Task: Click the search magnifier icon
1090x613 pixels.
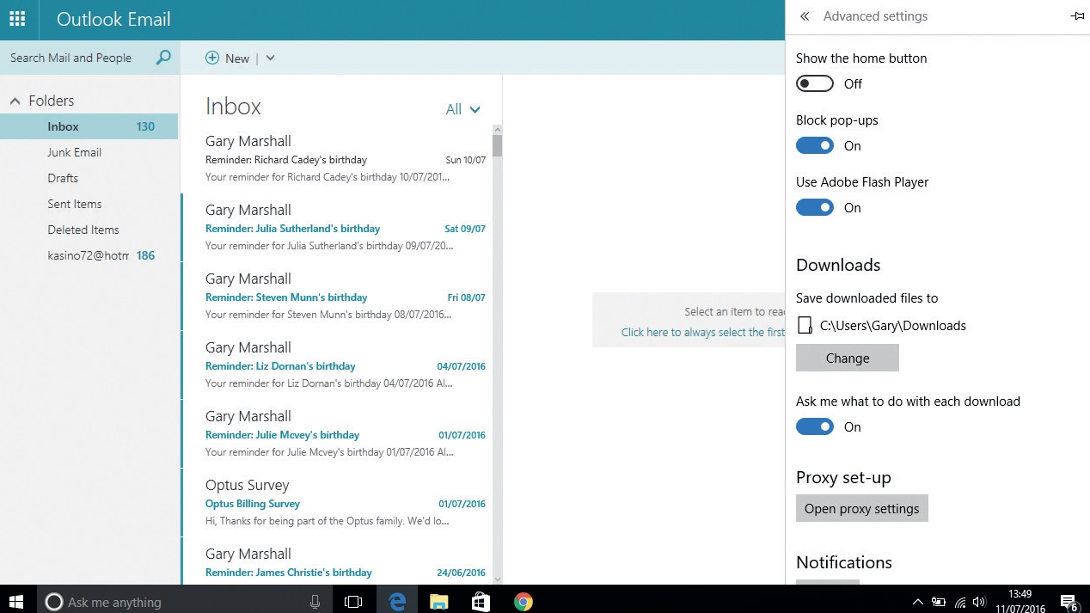Action: [163, 58]
